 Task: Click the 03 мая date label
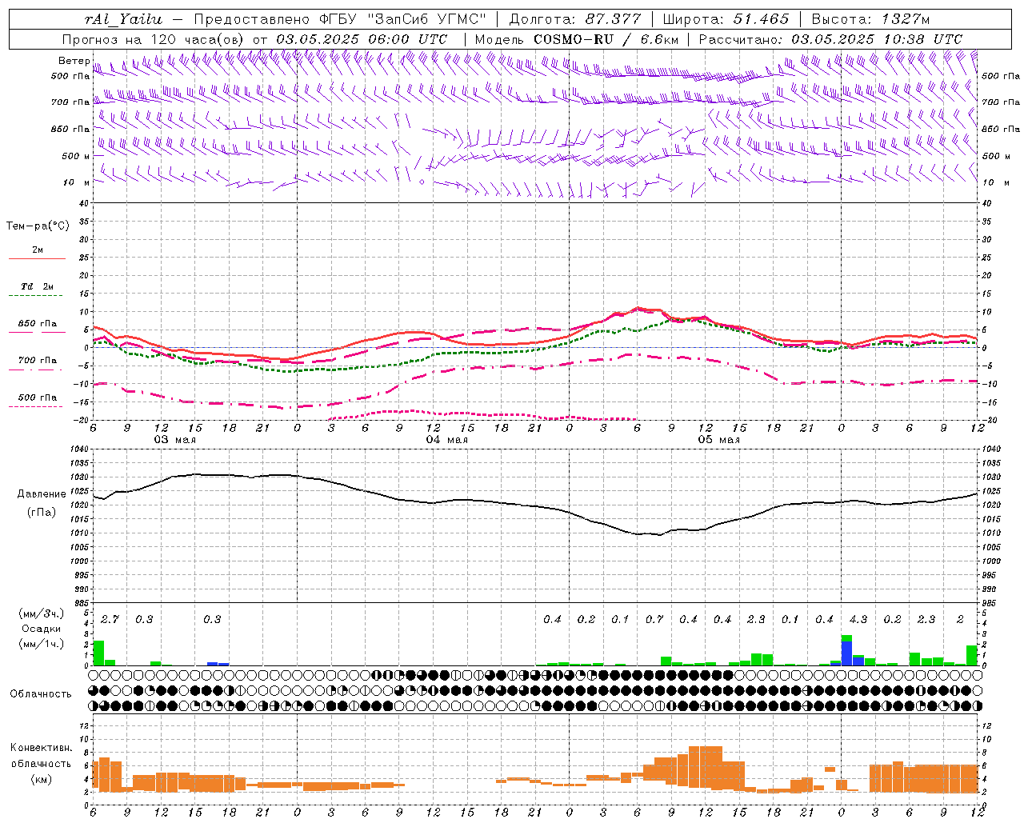coord(175,440)
